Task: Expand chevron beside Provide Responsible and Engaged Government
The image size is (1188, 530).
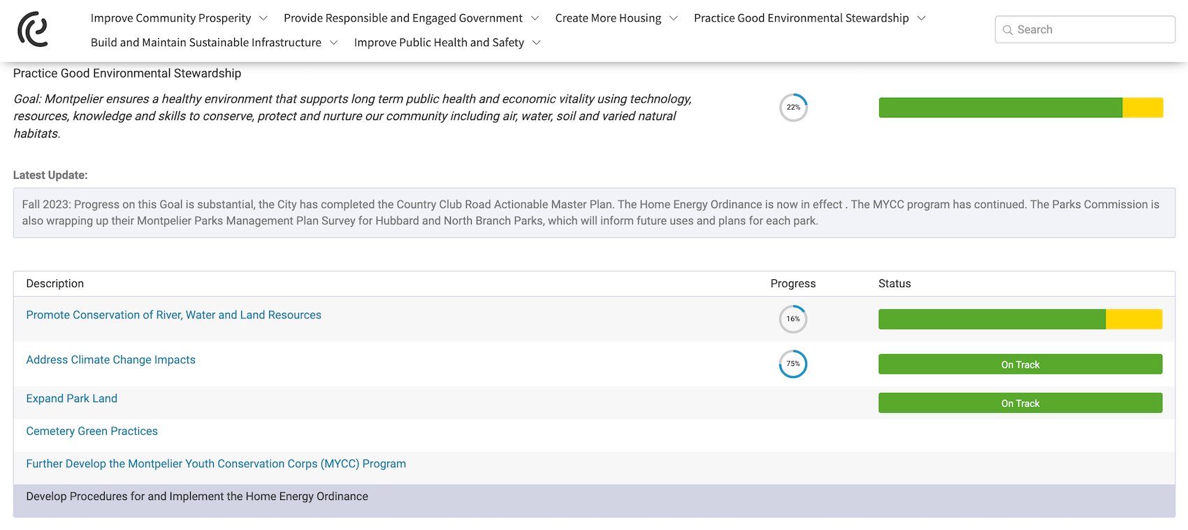Action: [x=535, y=18]
